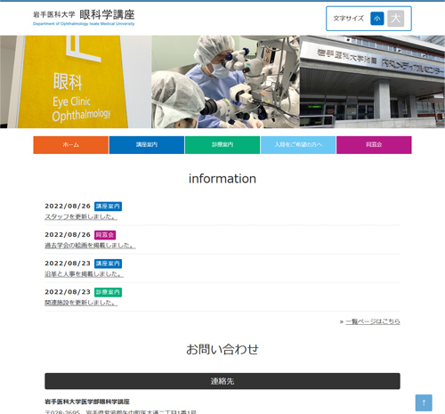Click the 岩手医科大学医学部眼科学講座 contact name
The image size is (445, 414).
87,402
